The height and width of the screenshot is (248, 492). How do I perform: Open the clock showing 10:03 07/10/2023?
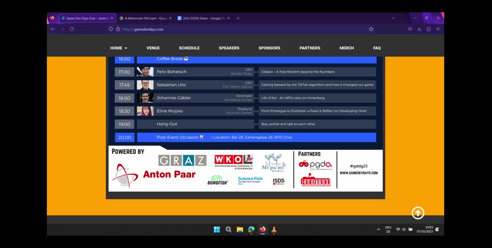[425, 230]
